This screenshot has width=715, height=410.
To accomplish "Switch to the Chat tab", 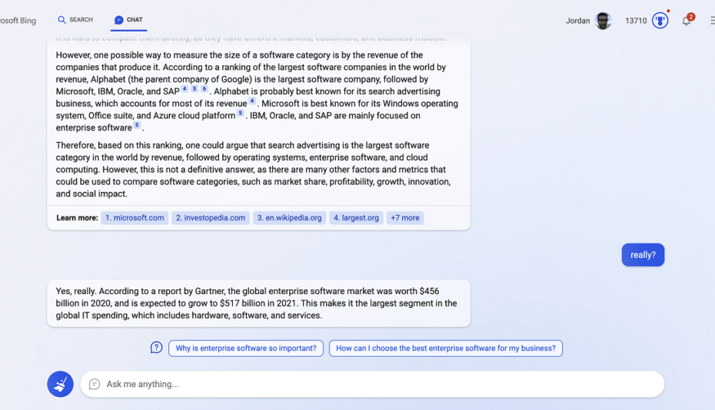I will click(128, 20).
